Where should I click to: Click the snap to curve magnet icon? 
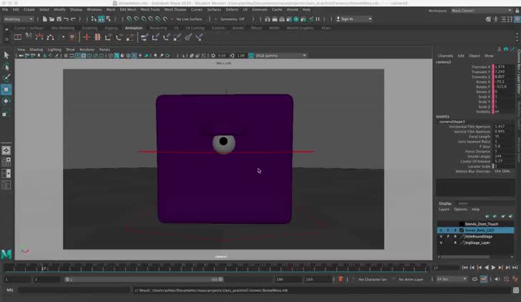pyautogui.click(x=136, y=19)
